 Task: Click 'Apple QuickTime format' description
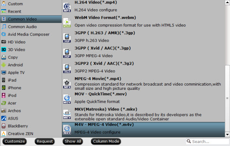point(97,102)
